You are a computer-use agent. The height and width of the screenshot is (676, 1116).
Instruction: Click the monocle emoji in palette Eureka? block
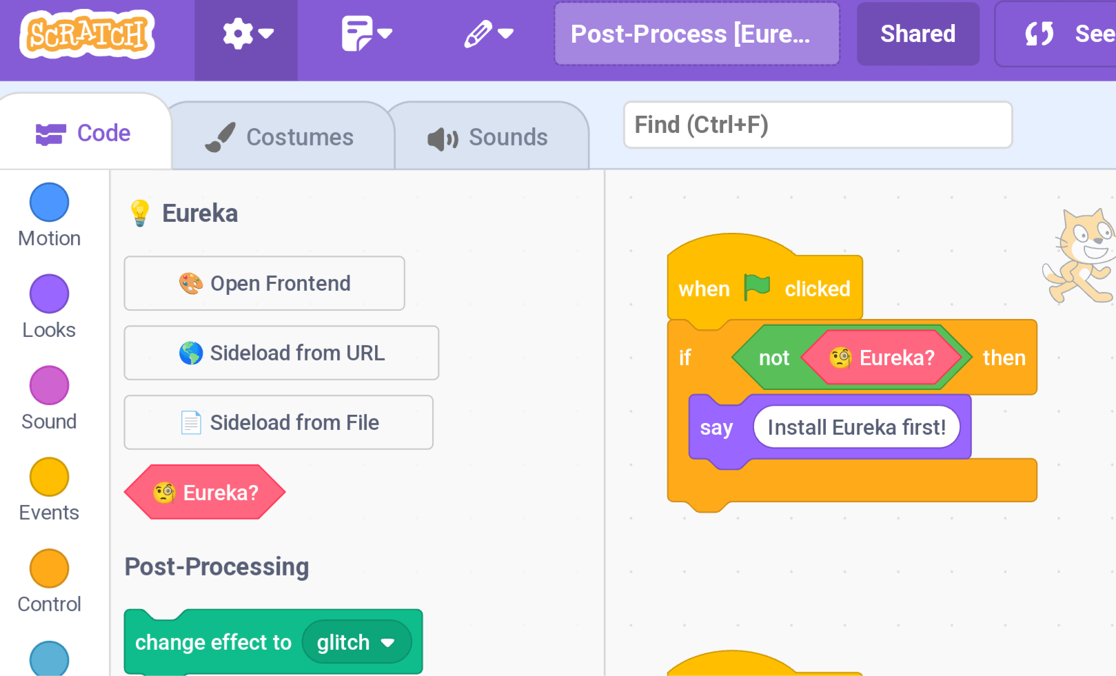click(164, 493)
